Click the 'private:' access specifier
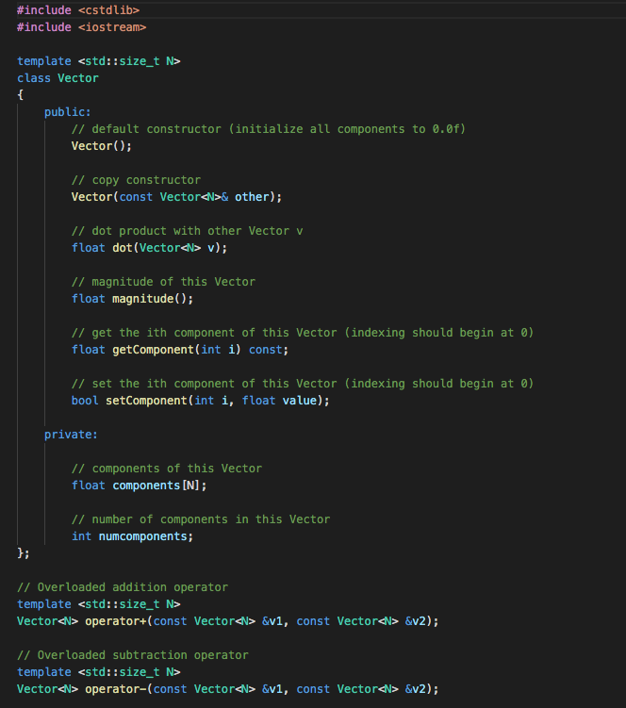The width and height of the screenshot is (626, 708). tap(71, 435)
